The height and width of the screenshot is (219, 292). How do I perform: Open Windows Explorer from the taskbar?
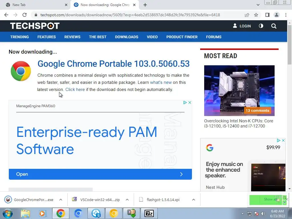pyautogui.click(x=25, y=213)
